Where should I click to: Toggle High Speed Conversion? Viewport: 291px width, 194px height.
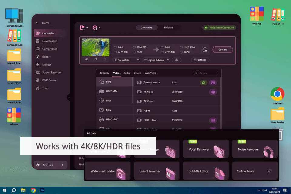(219, 28)
